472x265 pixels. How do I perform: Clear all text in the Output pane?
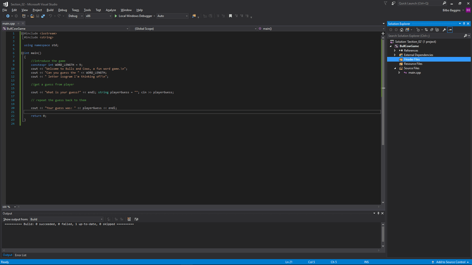tap(129, 219)
